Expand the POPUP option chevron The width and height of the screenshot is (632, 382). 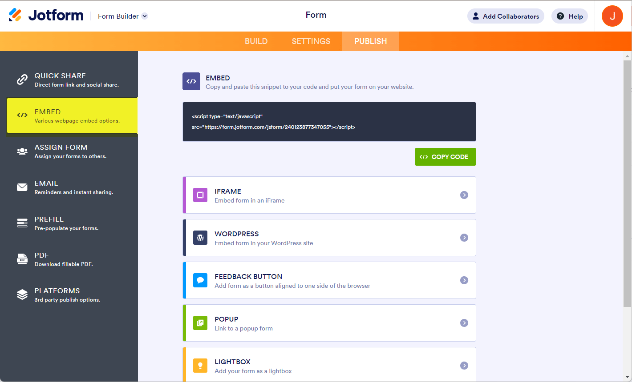pos(464,323)
